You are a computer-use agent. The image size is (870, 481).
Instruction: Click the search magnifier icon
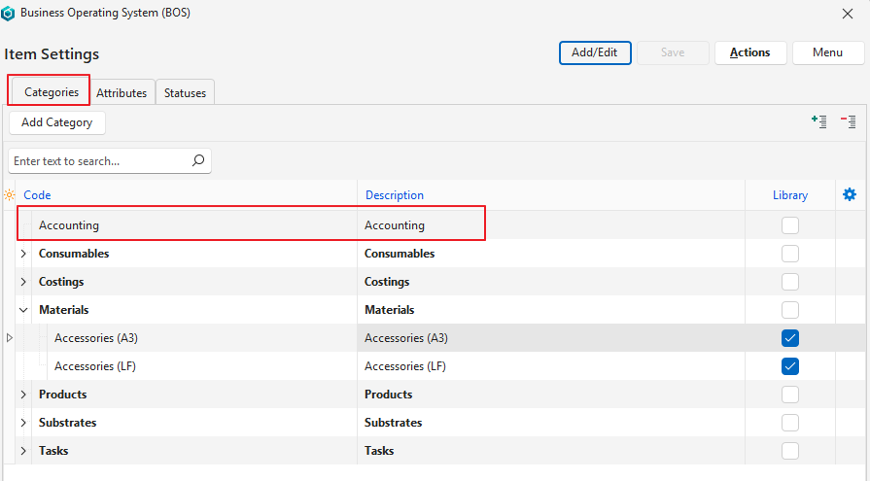pyautogui.click(x=198, y=161)
